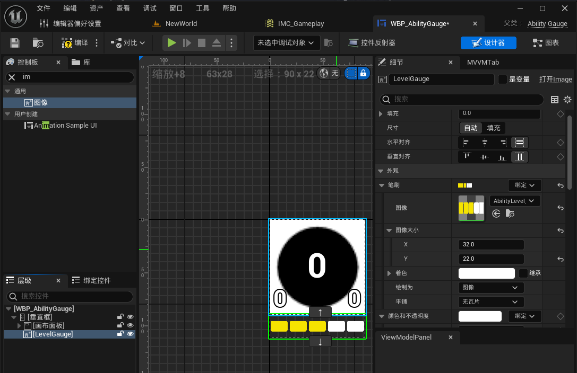Click the find debug object icon

point(329,43)
